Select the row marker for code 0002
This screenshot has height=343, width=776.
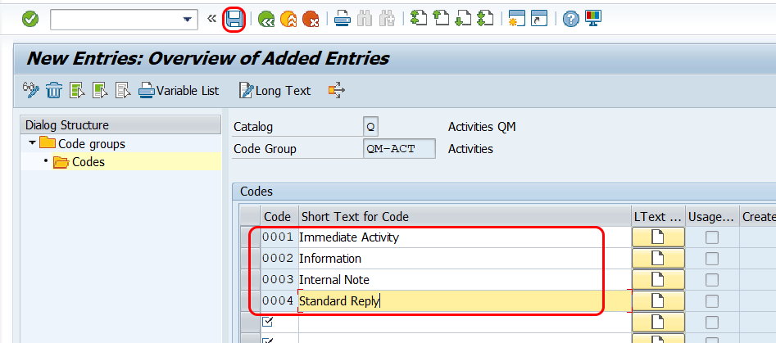tap(251, 259)
